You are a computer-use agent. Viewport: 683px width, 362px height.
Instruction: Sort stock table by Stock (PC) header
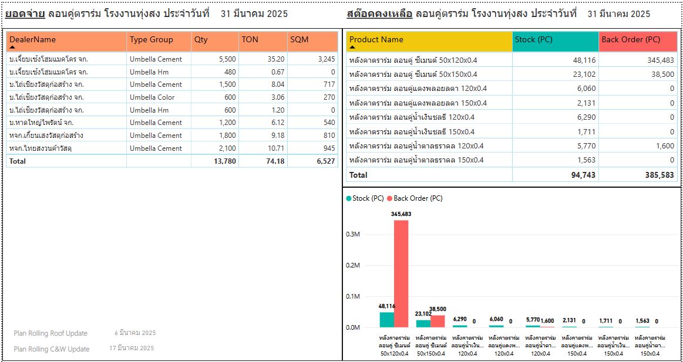point(533,40)
